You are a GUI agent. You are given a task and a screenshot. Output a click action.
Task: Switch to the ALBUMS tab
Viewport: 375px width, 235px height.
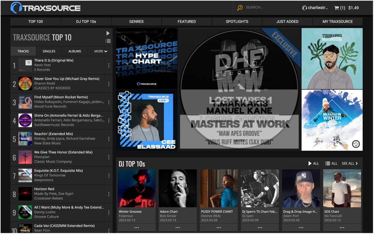[x=75, y=51]
